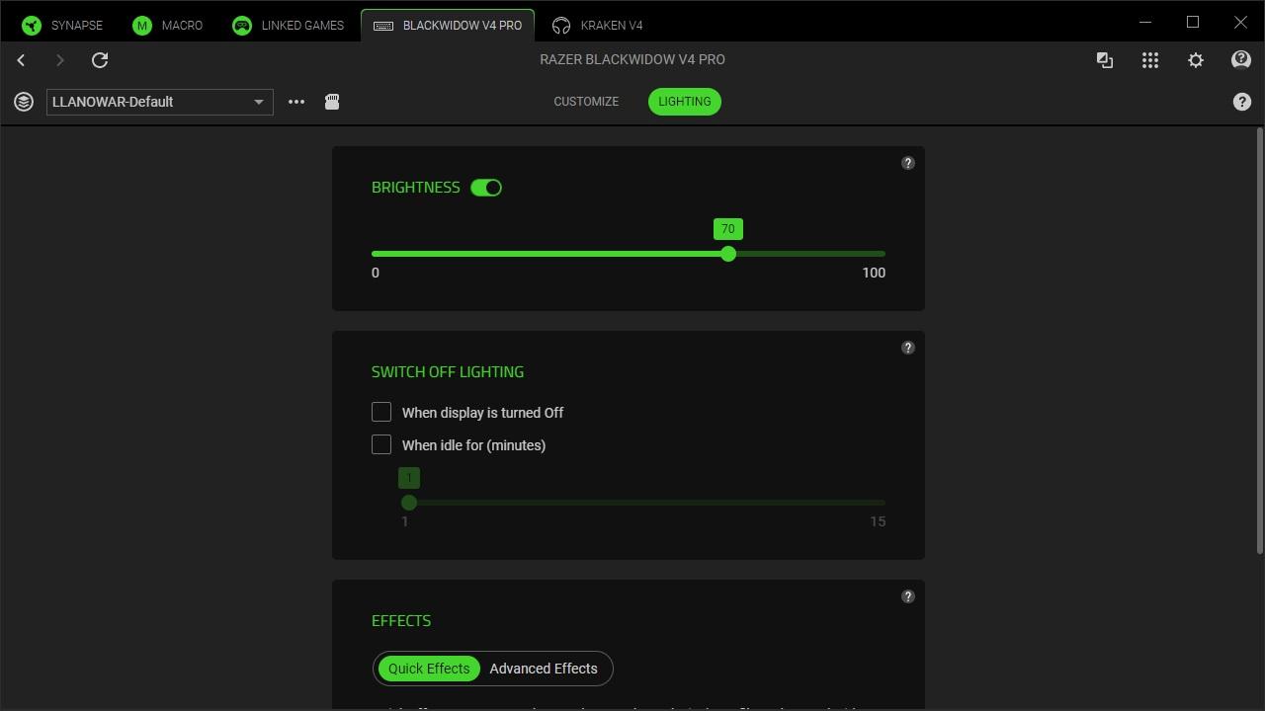Enable When idle for (minutes)
This screenshot has height=711, width=1265.
[x=381, y=444]
